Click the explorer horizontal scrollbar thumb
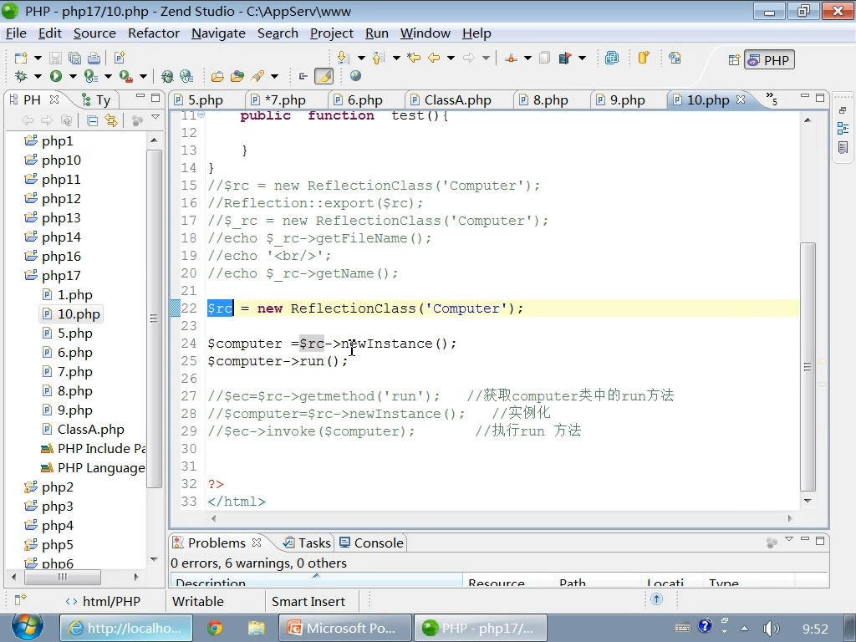 click(63, 577)
